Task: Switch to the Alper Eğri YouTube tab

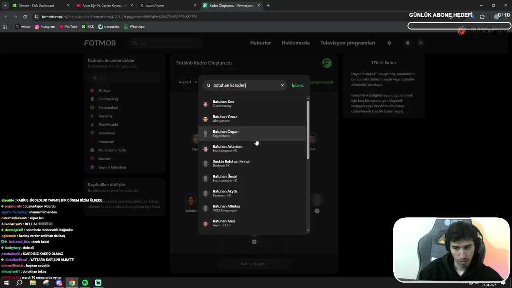Action: coord(104,6)
